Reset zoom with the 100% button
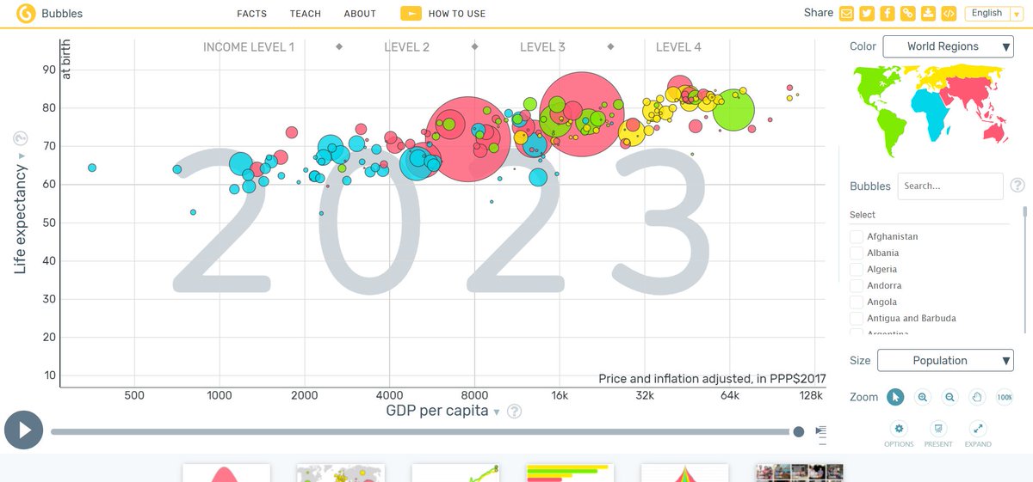 [x=1004, y=397]
